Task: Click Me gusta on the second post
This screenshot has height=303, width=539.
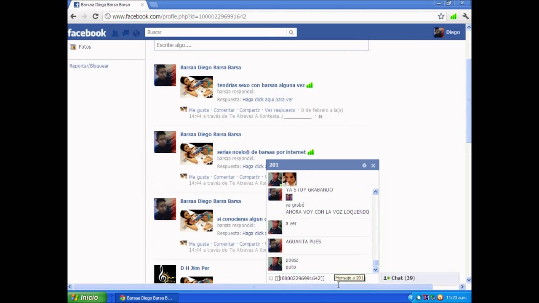Action: click(199, 177)
